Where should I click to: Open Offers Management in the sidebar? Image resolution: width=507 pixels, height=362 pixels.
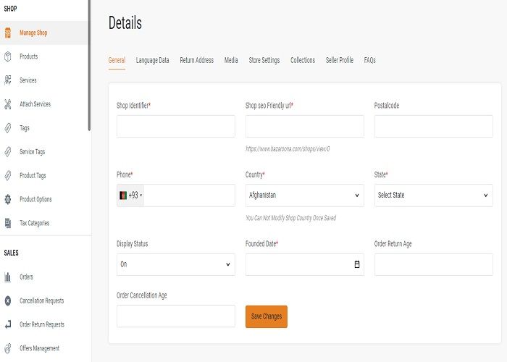(x=39, y=348)
